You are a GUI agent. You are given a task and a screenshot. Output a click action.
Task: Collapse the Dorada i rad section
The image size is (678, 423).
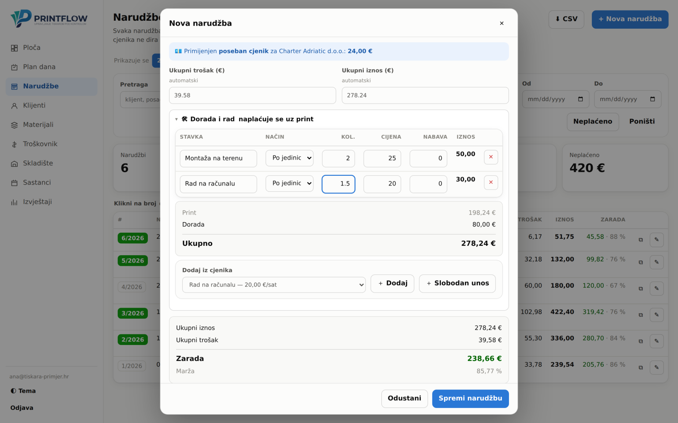[177, 119]
